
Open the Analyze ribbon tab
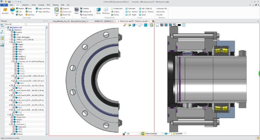pyautogui.click(x=41, y=5)
